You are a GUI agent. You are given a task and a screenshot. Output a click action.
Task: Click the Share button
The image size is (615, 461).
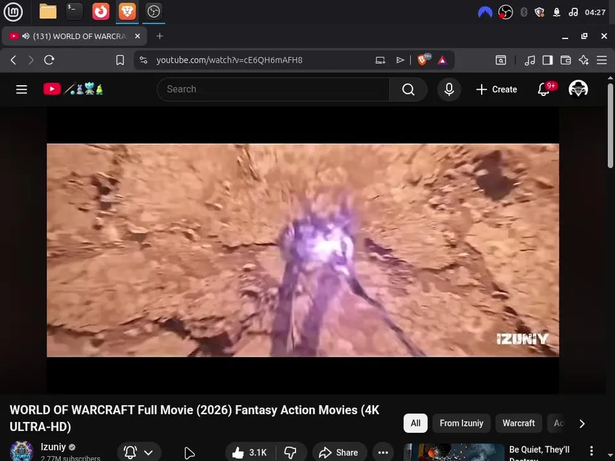pos(340,453)
